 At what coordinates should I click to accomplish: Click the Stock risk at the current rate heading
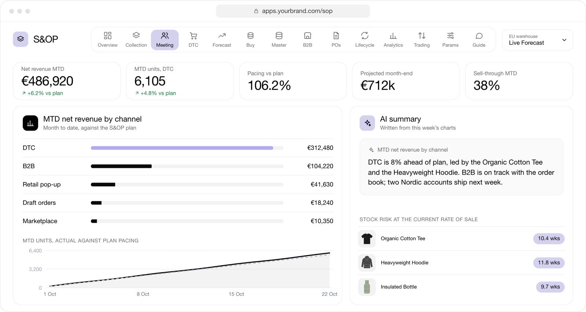click(419, 219)
